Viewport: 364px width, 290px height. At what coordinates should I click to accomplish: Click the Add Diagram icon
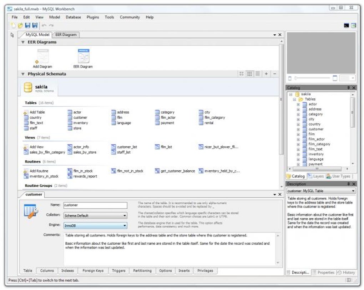[42, 56]
